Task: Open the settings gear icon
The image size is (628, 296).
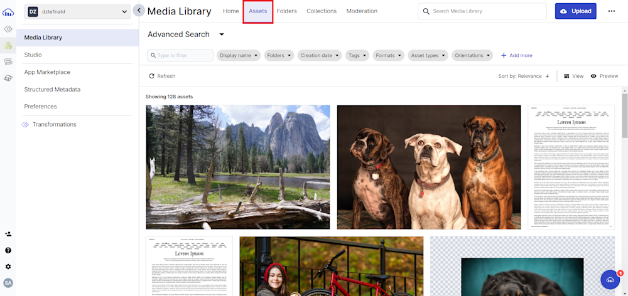Action: pyautogui.click(x=8, y=267)
